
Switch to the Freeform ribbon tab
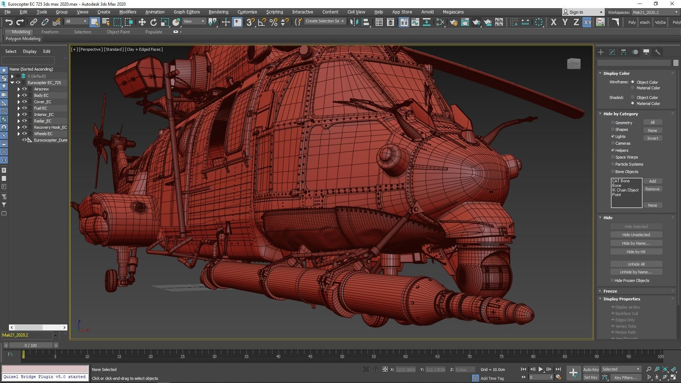coord(50,32)
